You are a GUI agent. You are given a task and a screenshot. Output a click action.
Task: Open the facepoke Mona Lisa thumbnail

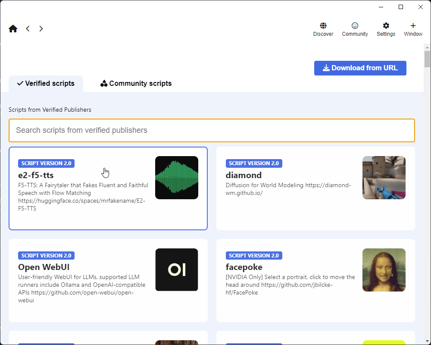tap(384, 270)
